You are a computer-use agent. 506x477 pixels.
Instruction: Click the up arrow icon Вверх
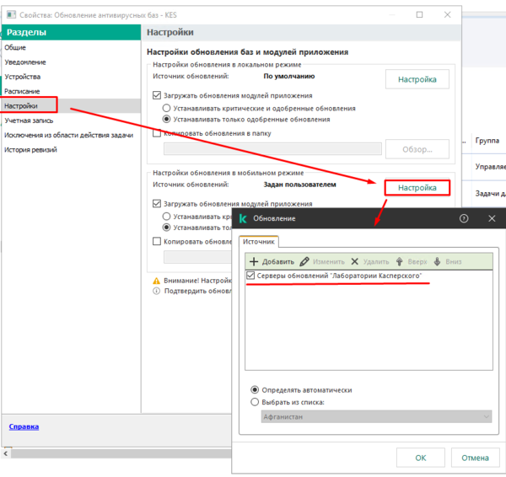click(399, 261)
